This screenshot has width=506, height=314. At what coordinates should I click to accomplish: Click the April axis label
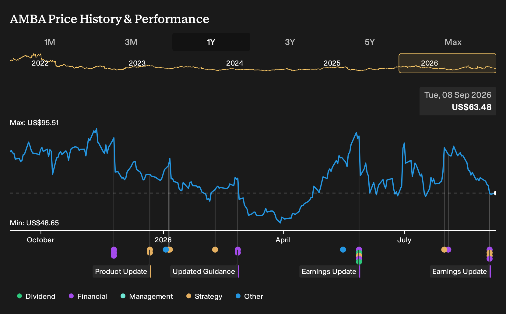[283, 240]
